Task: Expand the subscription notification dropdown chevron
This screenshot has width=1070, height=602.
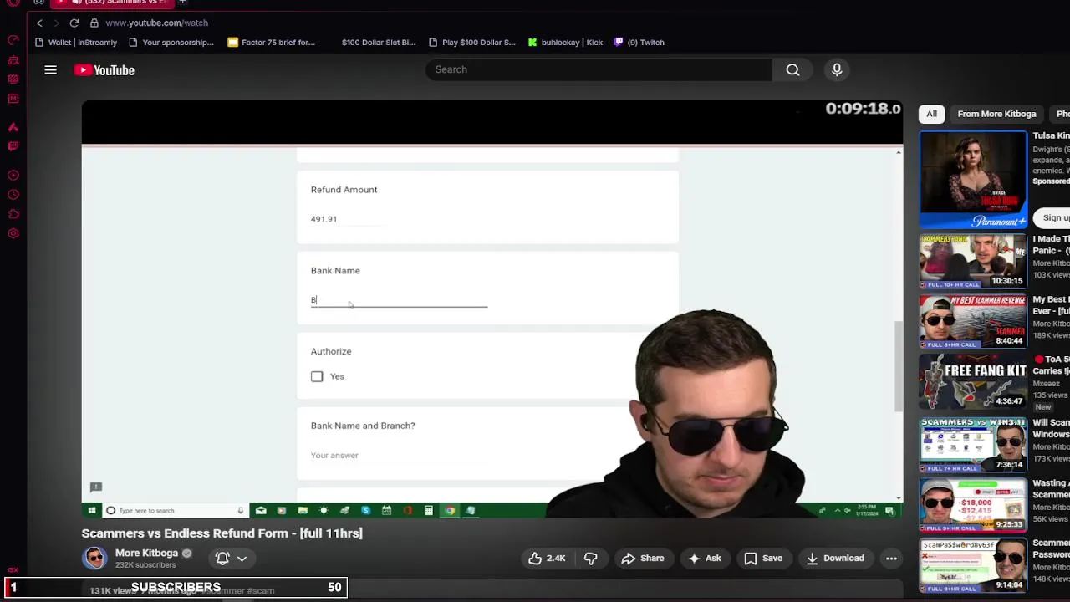Action: (x=242, y=558)
